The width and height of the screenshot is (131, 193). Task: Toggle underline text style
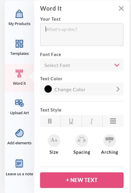pos(71,121)
